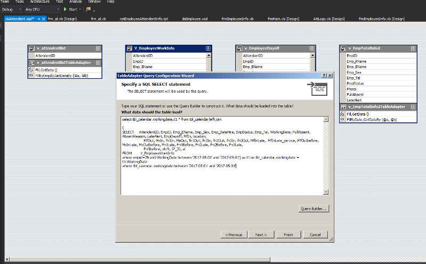The image size is (426, 264).
Task: Click the Next > button in wizard
Action: 261,234
